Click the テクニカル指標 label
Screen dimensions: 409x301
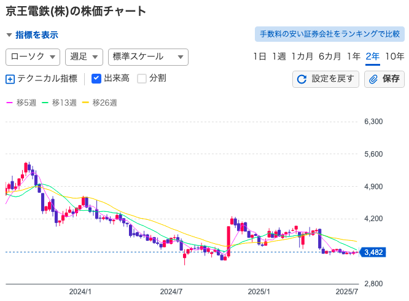pyautogui.click(x=47, y=79)
